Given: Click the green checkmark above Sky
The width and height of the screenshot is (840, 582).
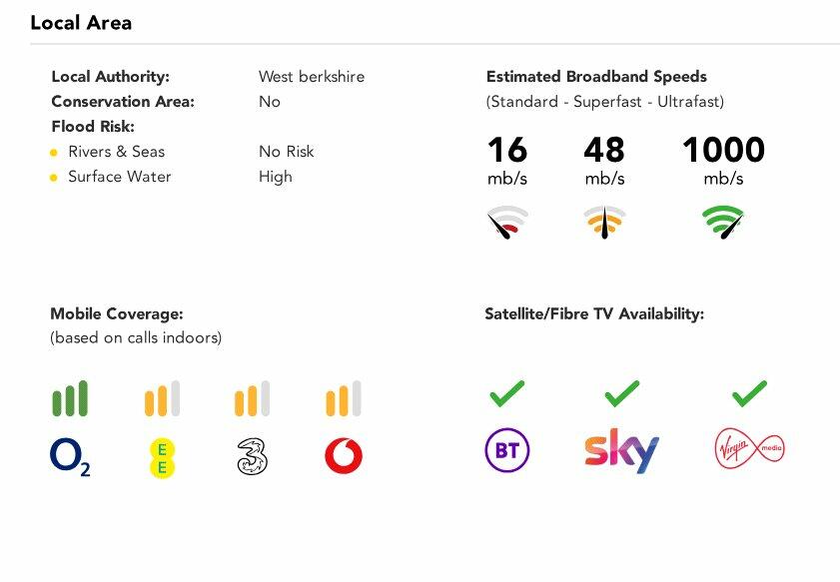Looking at the screenshot, I should tap(621, 394).
